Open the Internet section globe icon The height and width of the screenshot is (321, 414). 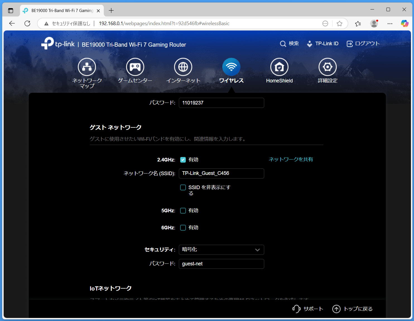183,67
